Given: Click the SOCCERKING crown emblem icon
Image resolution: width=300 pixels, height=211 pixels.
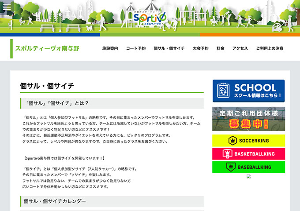Looking at the screenshot, I should [x=232, y=141].
